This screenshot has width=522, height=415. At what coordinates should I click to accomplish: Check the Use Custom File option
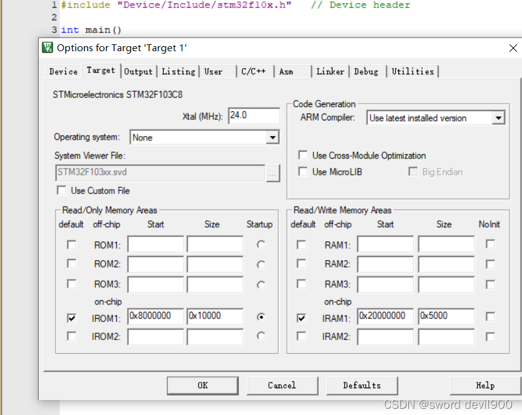61,190
